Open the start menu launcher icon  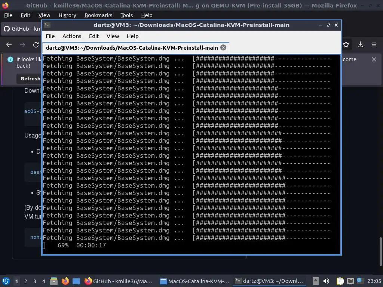[6, 281]
